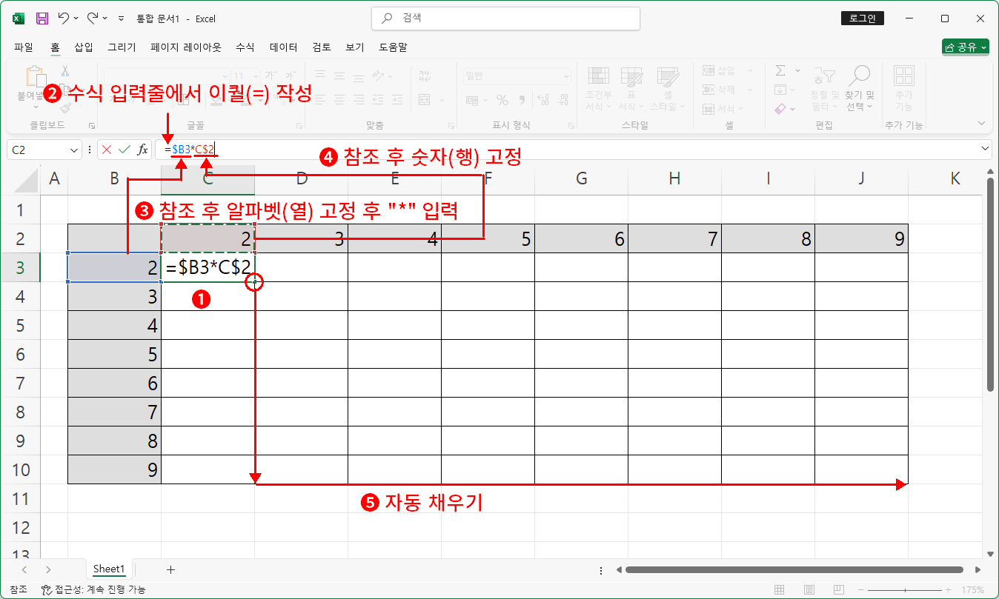Click the horizontal scrollbar thumb
The height and width of the screenshot is (599, 999).
pos(794,570)
